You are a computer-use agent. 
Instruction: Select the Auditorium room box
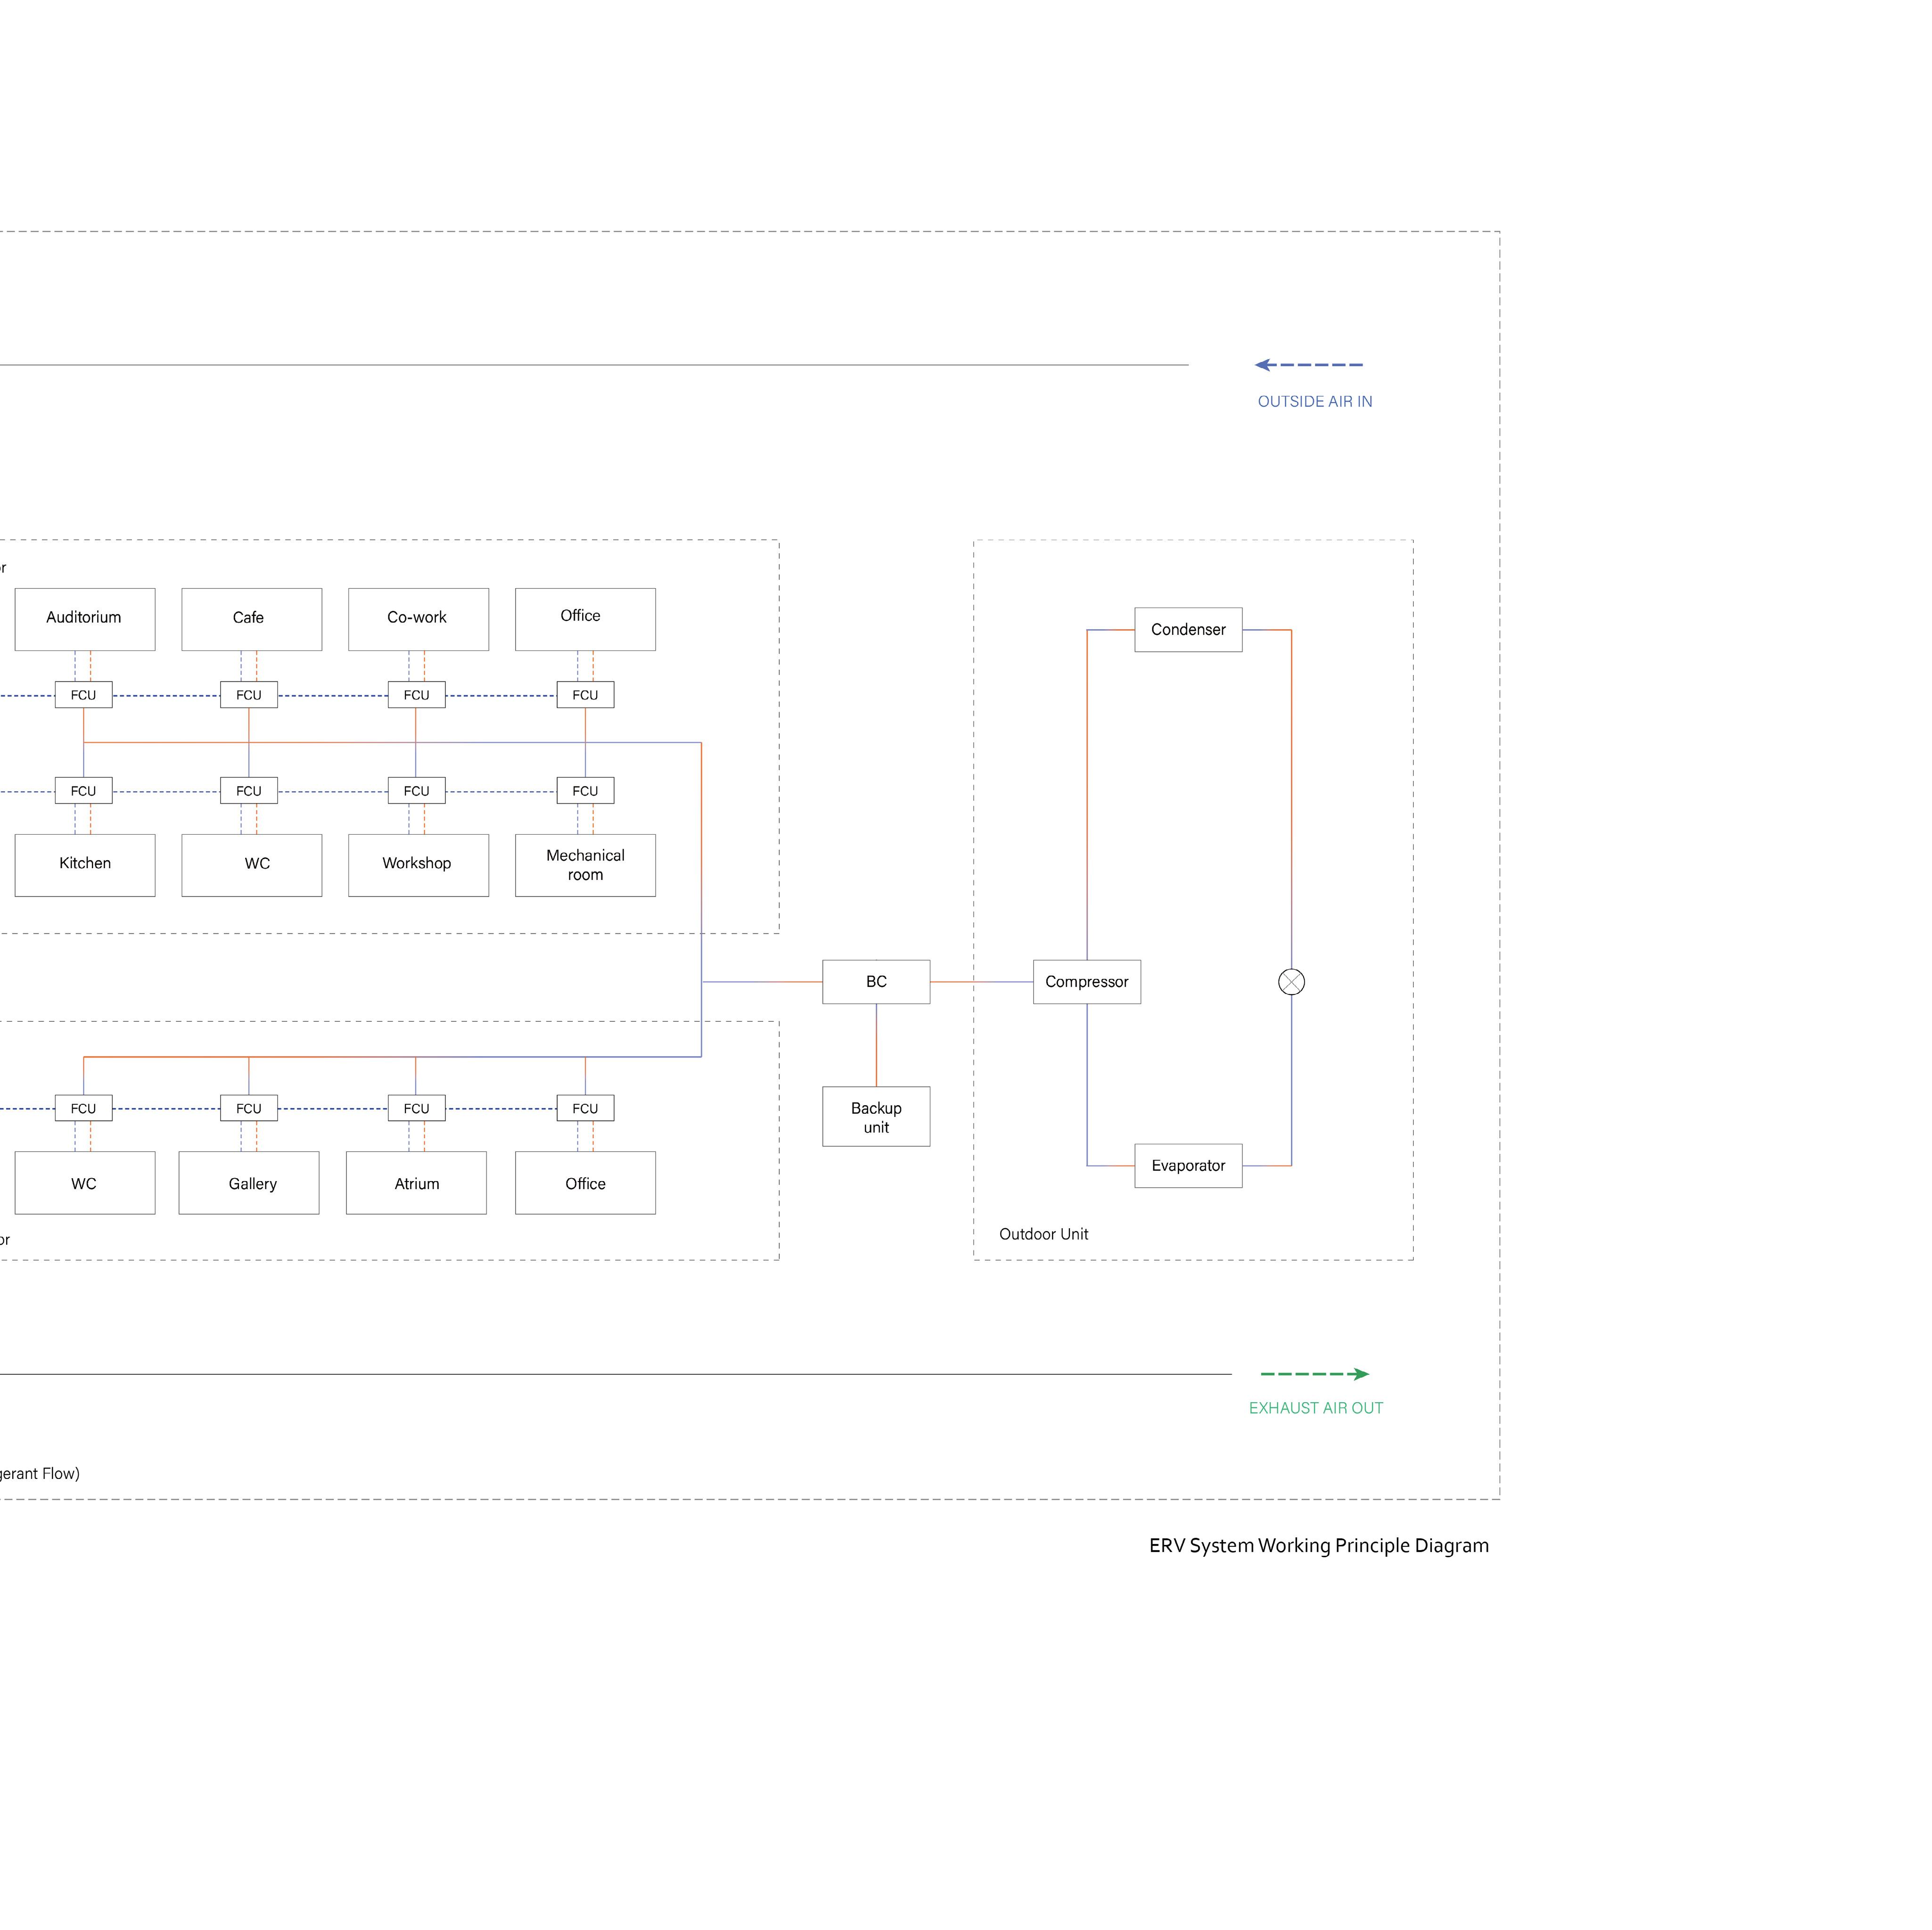85,619
